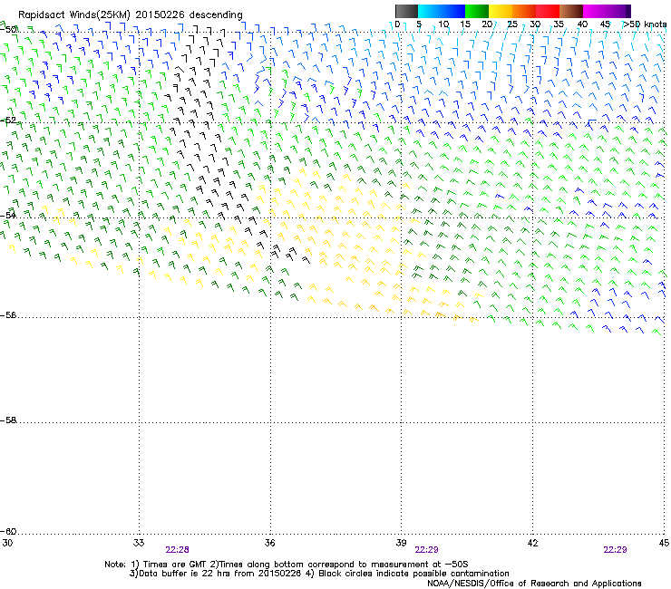Click the 'NOAA/NESDIS/Office of Research and Applications' credit
This screenshot has height=589, width=671.
534,584
